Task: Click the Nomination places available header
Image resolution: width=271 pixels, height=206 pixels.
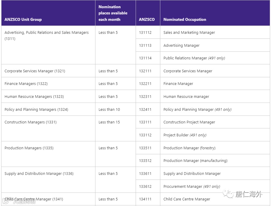Action: point(113,13)
